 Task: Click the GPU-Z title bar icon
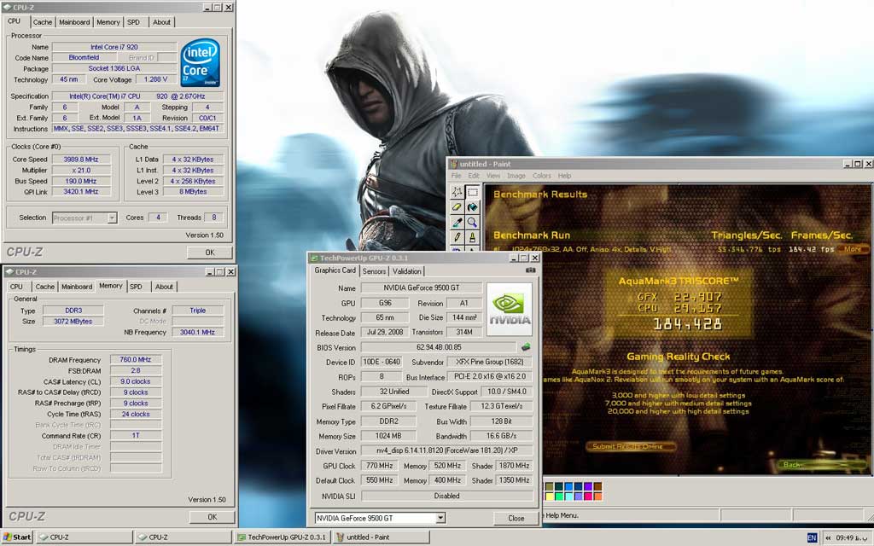[314, 258]
